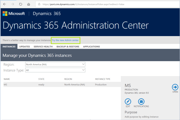
Task: Click the Dynamics 365 header title
Action: [x=47, y=14]
